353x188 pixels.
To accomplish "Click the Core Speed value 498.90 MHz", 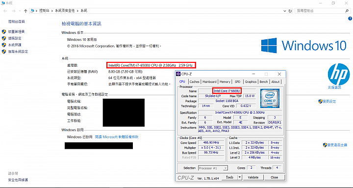I will click(x=211, y=143).
